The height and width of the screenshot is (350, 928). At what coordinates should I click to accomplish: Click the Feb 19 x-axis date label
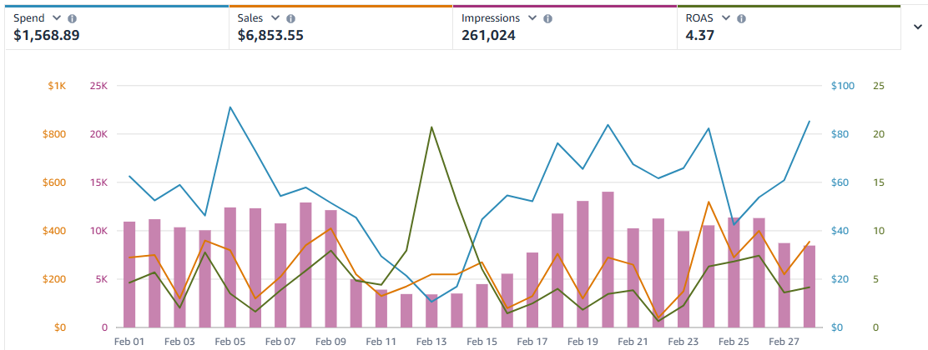pyautogui.click(x=583, y=342)
